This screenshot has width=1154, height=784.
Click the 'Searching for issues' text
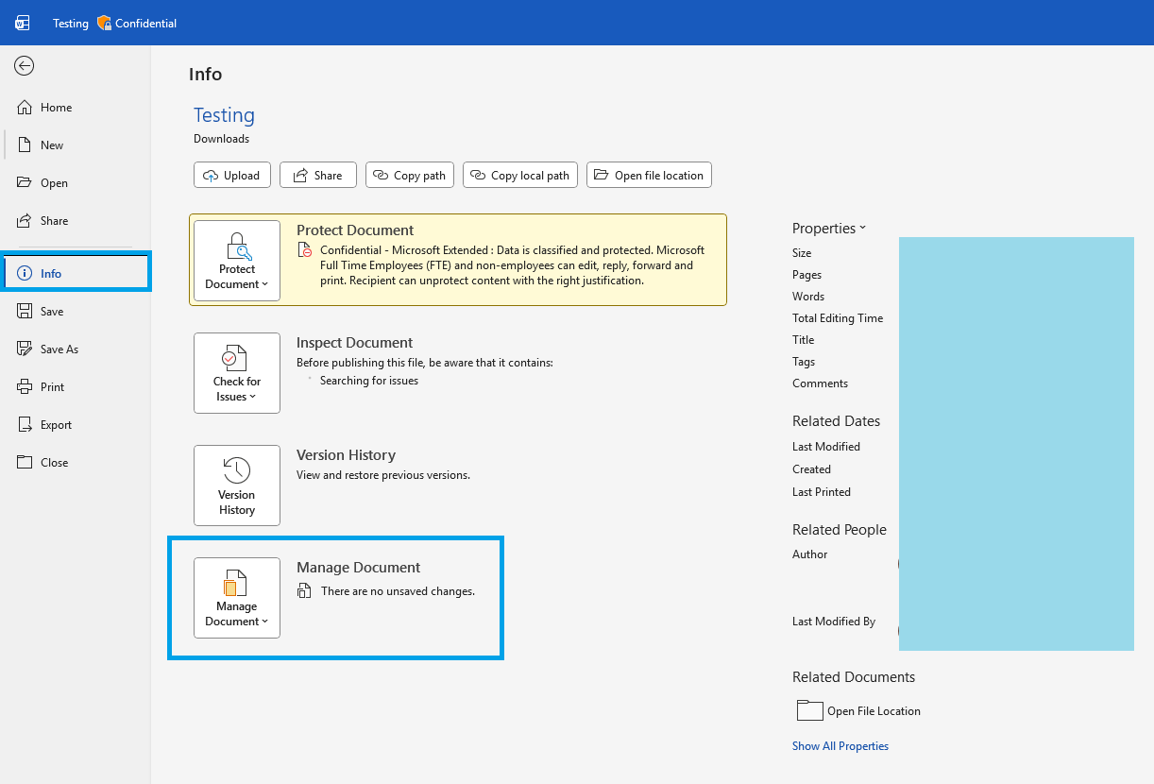point(369,381)
